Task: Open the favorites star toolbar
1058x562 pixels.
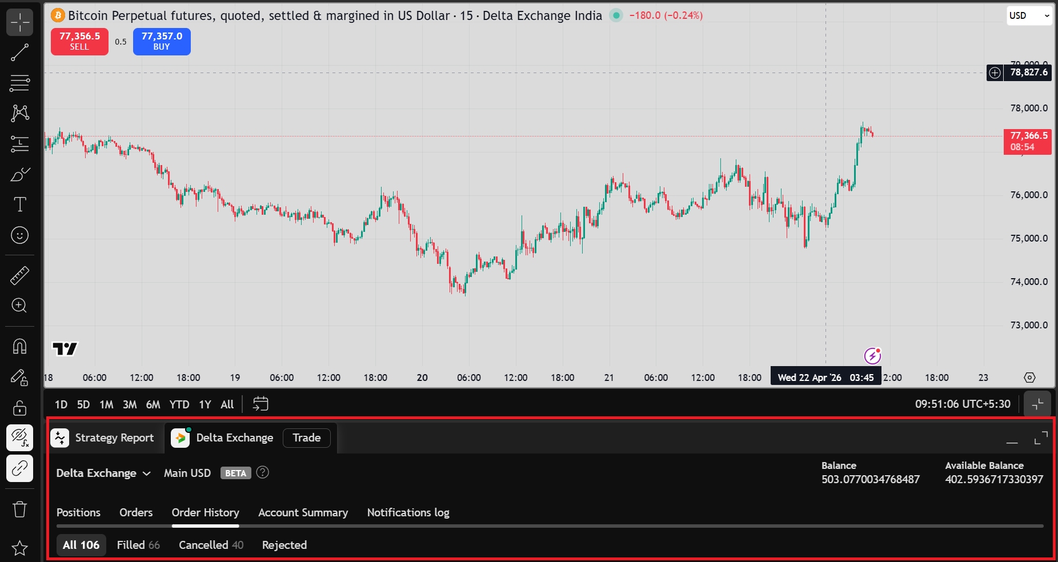Action: pyautogui.click(x=20, y=548)
